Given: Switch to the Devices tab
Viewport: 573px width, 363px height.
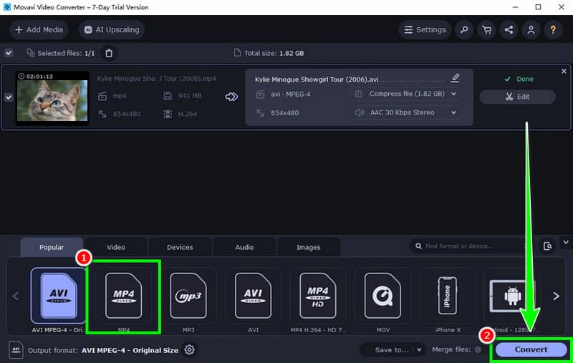Looking at the screenshot, I should [x=180, y=247].
